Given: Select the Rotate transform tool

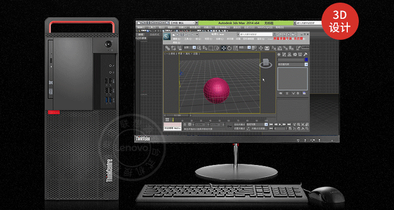Looking at the screenshot, I should tap(229, 48).
